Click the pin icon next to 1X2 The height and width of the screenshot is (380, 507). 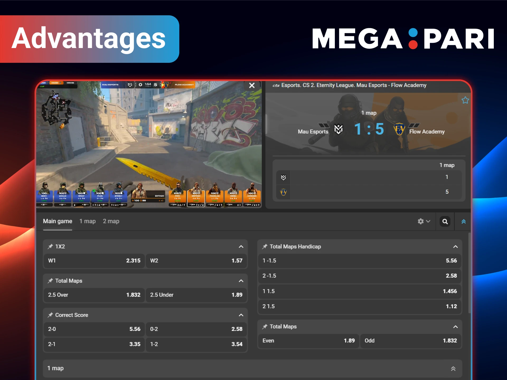tap(50, 246)
